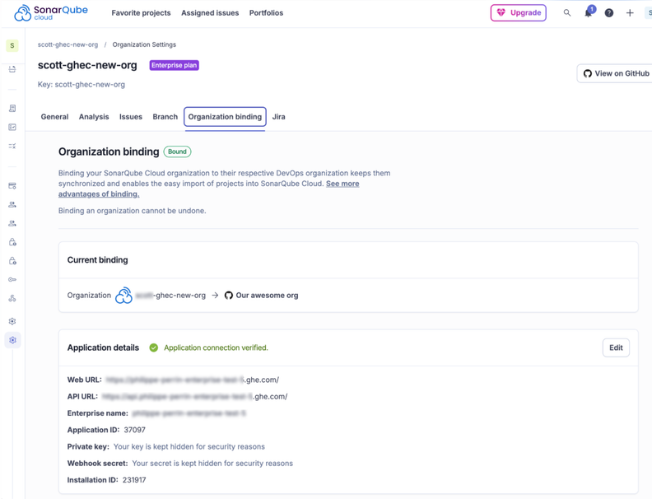Image resolution: width=652 pixels, height=499 pixels.
Task: Follow the See more advantages of binding link
Action: coord(342,184)
